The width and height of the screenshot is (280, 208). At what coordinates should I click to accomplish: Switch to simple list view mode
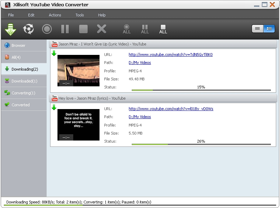click(x=257, y=29)
